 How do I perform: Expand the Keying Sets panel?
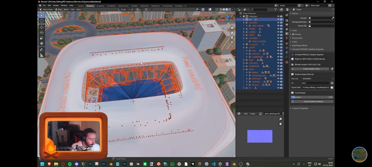click(297, 38)
